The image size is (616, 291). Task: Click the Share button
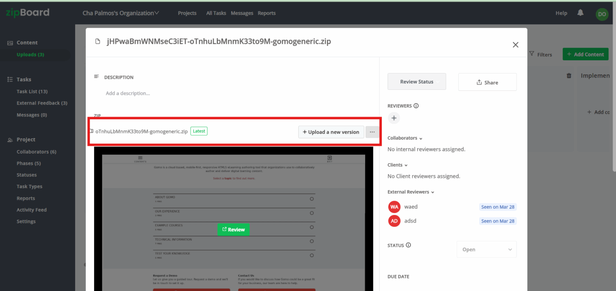pyautogui.click(x=487, y=82)
